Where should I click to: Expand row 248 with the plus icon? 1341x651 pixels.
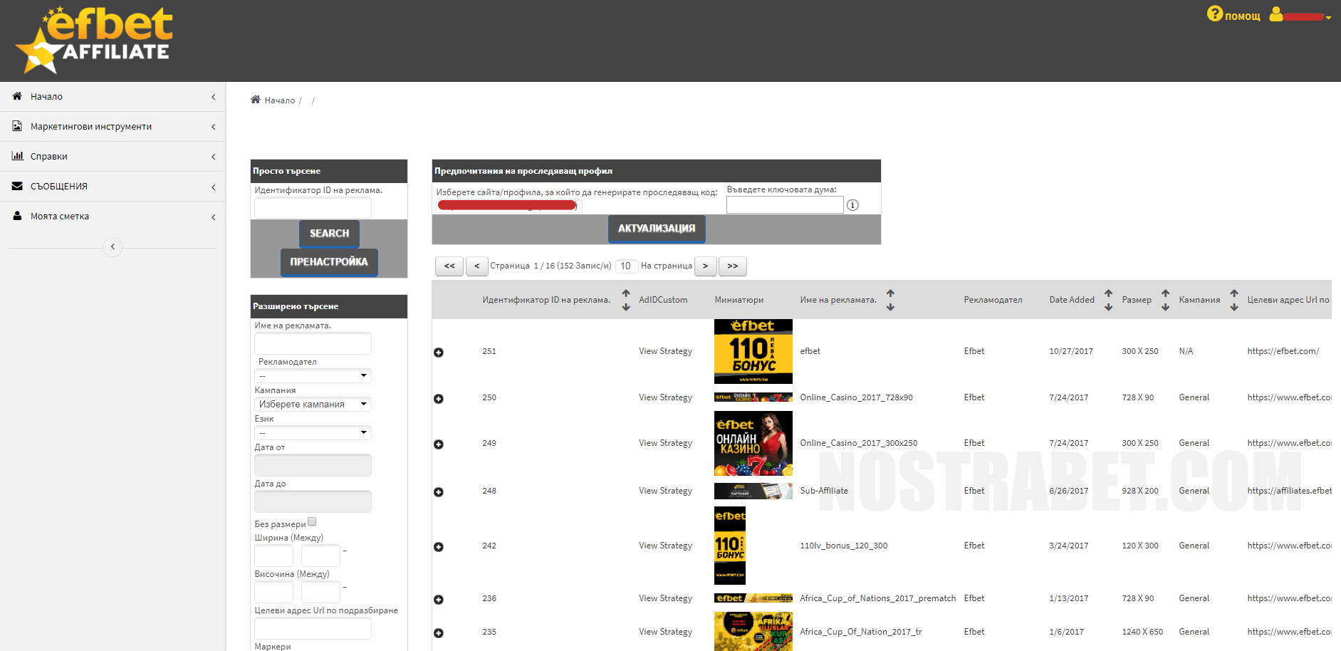[x=439, y=492]
